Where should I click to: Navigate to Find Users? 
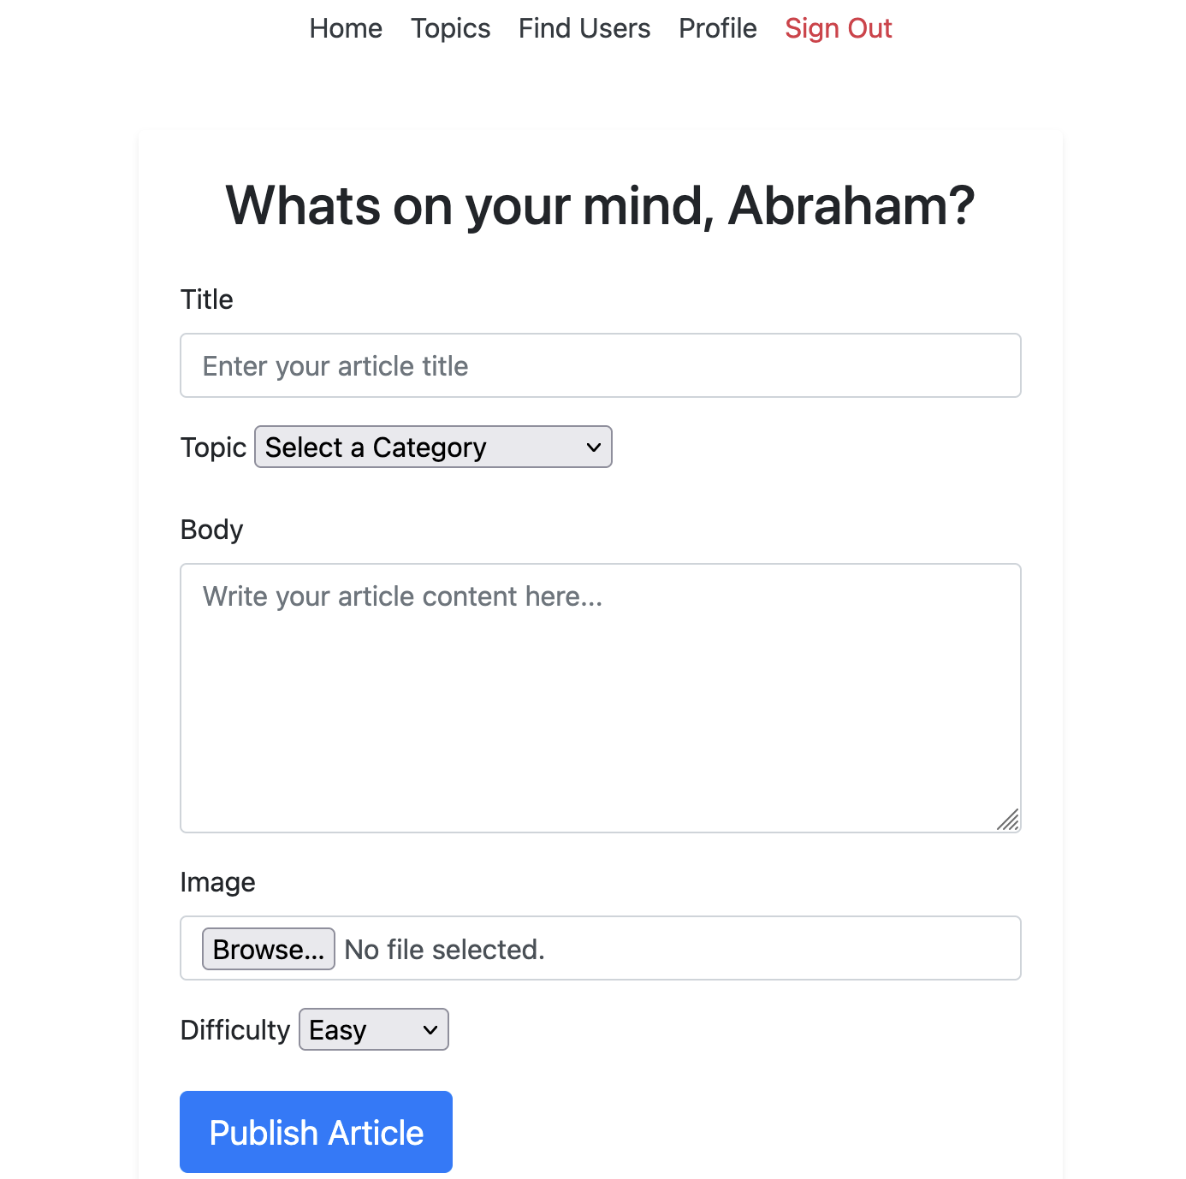click(584, 28)
